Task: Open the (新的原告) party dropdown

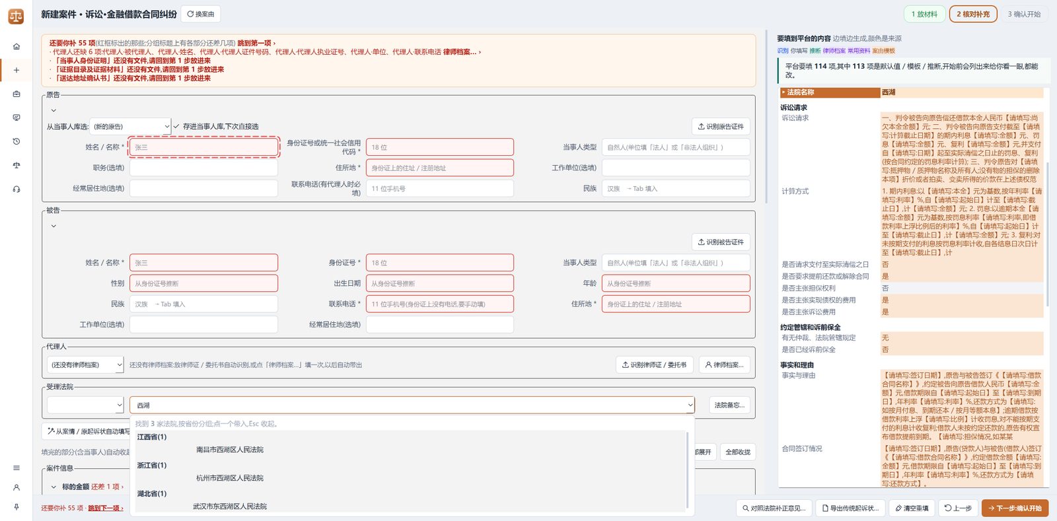Action: point(130,126)
